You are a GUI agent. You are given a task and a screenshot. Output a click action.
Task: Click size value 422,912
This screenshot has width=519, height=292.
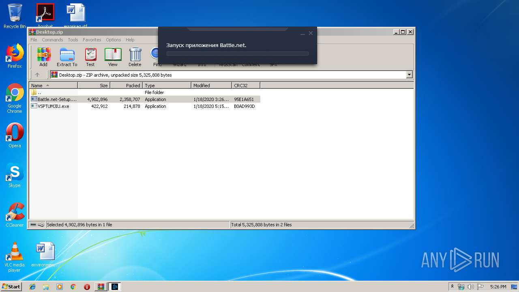click(x=99, y=106)
